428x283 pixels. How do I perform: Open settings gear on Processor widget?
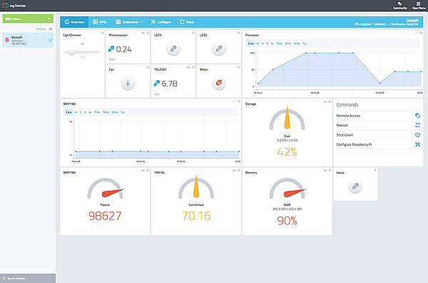click(421, 33)
